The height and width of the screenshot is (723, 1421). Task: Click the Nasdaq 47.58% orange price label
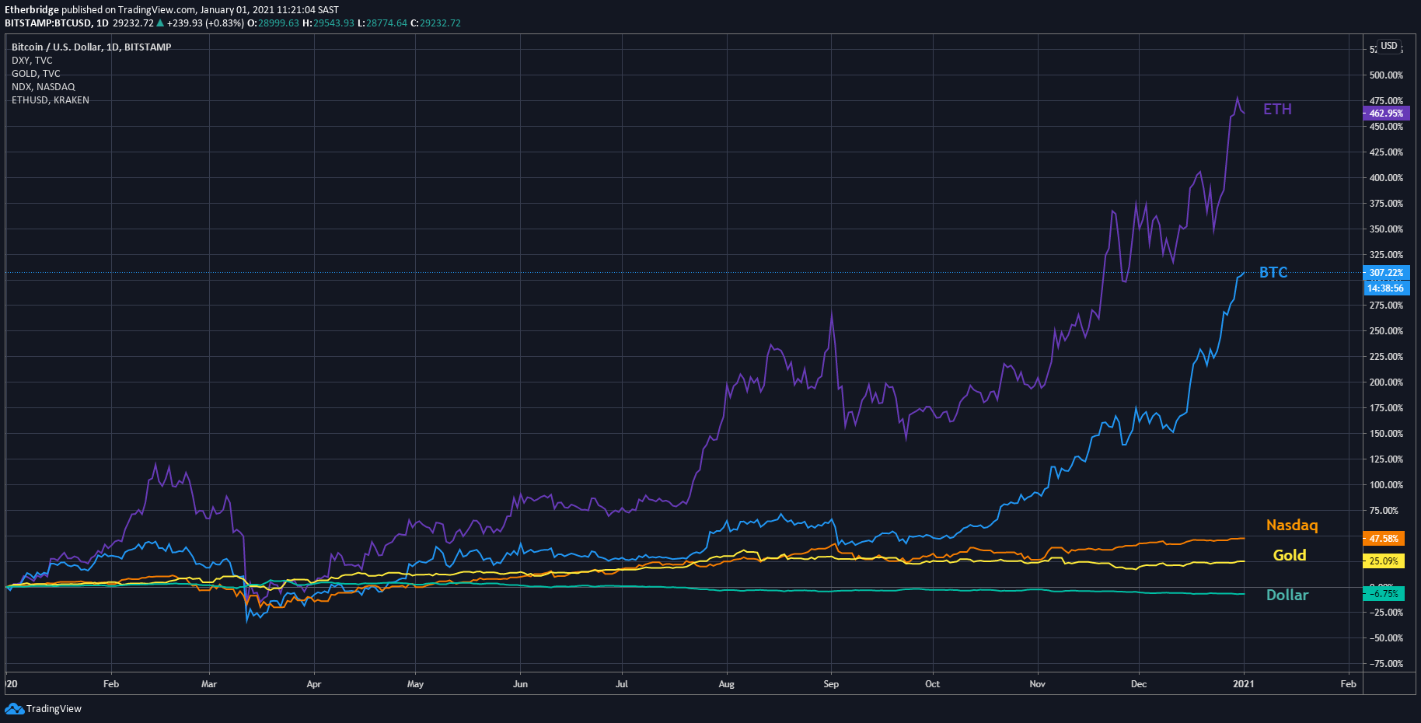coord(1384,538)
